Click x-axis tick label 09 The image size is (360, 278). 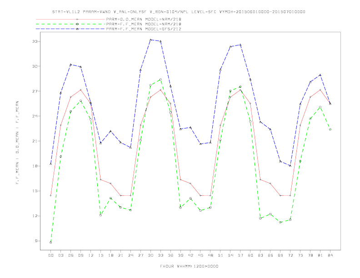80,255
